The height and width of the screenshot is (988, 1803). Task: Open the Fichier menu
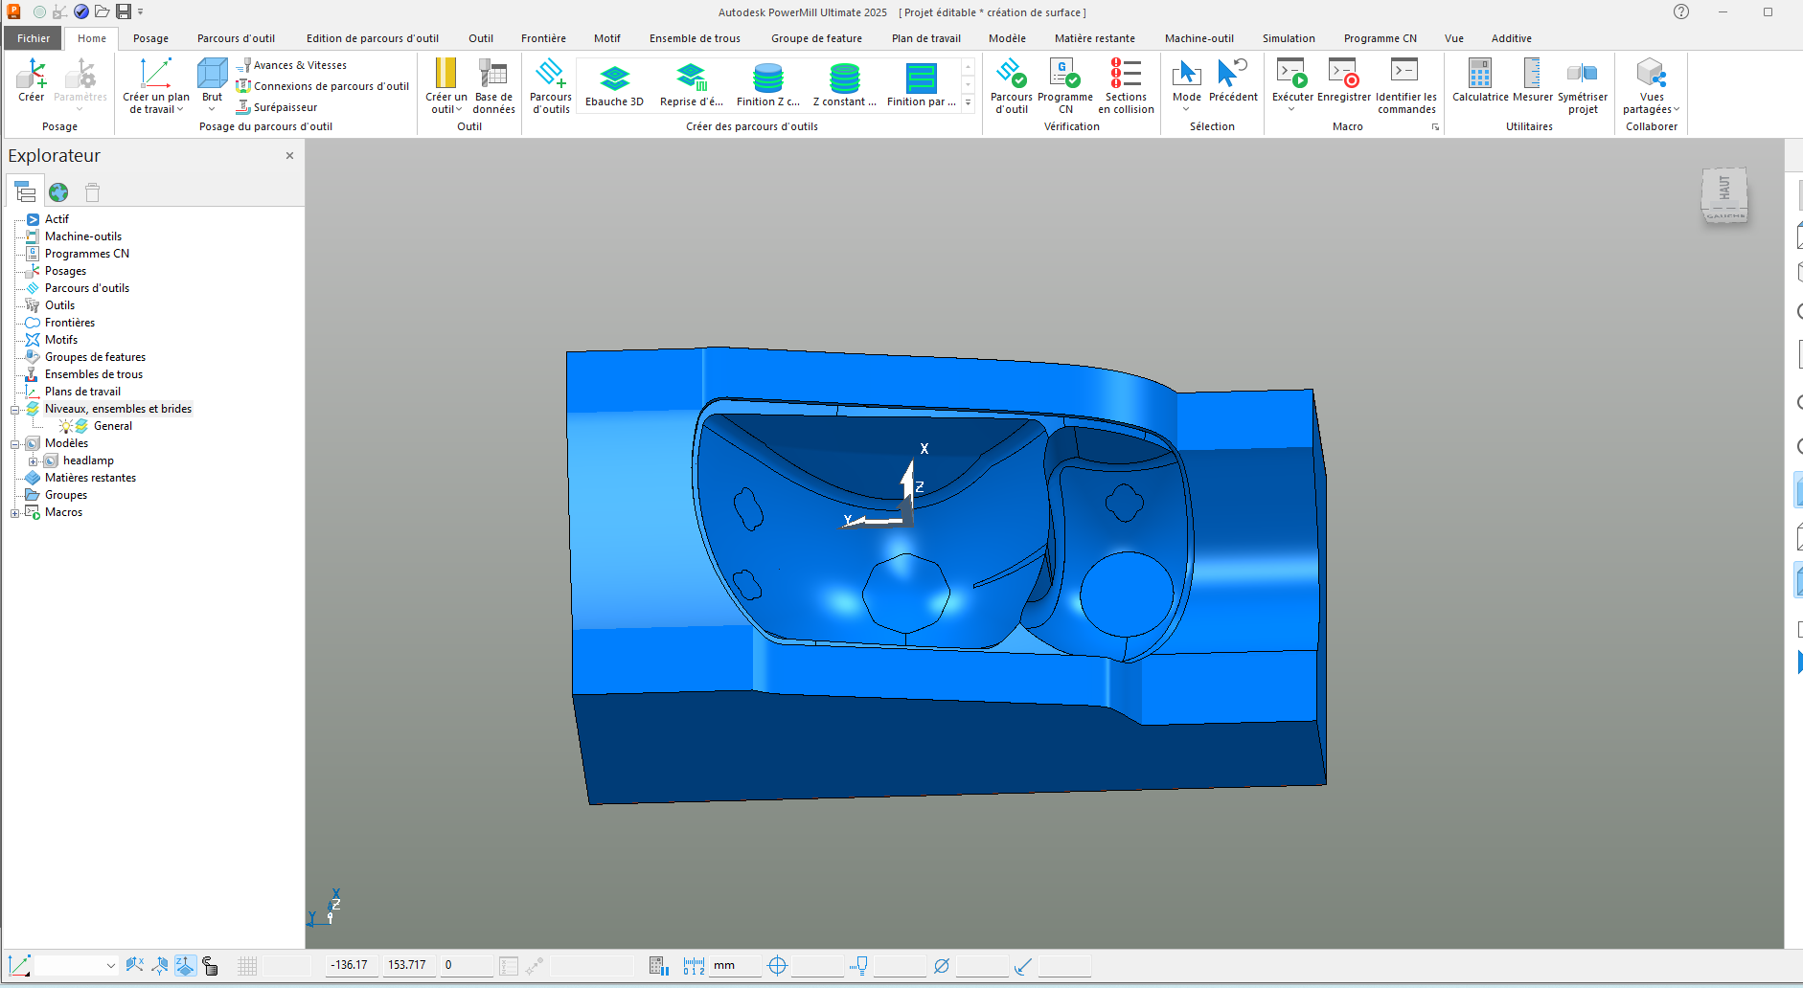(33, 38)
